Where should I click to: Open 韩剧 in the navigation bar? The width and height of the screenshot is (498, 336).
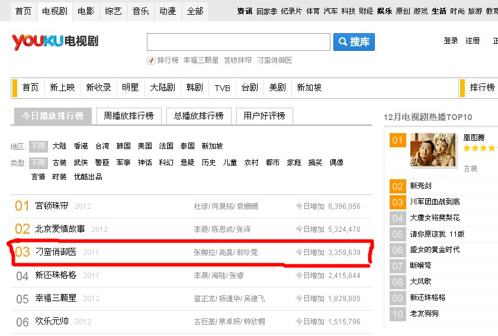coord(194,88)
